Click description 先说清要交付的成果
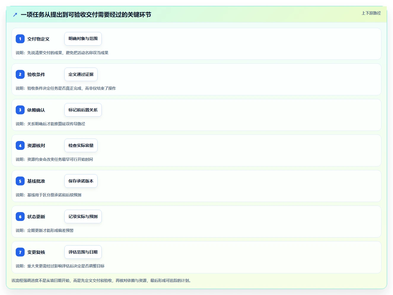The image size is (393, 295). (62, 53)
